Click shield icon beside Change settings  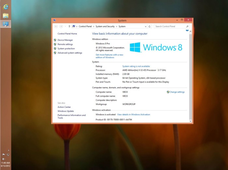[168, 92]
